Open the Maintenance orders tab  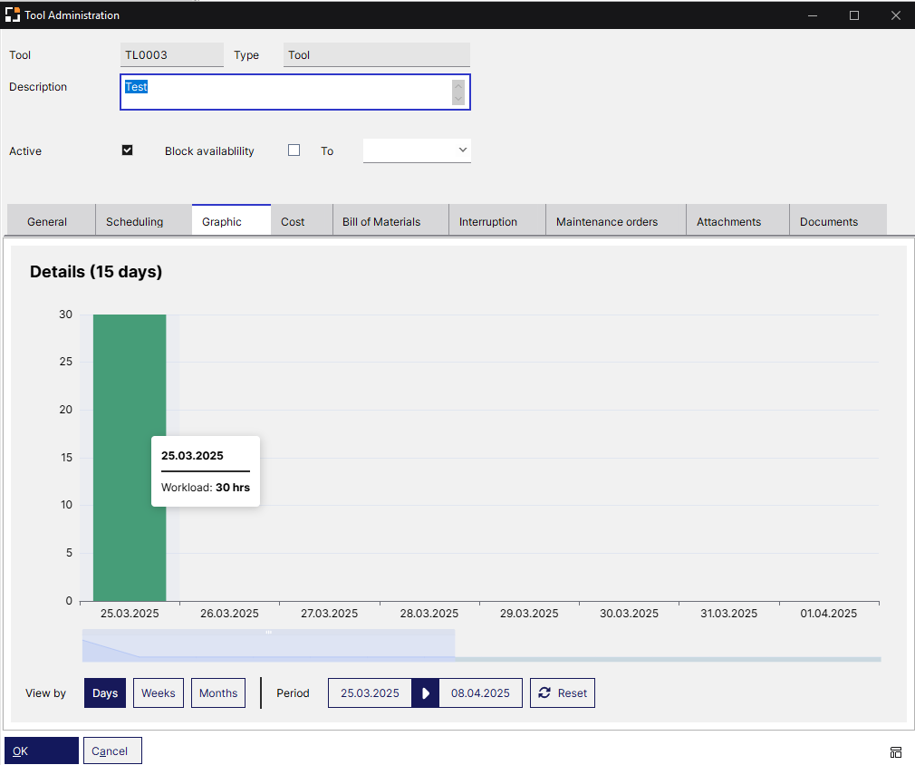606,221
